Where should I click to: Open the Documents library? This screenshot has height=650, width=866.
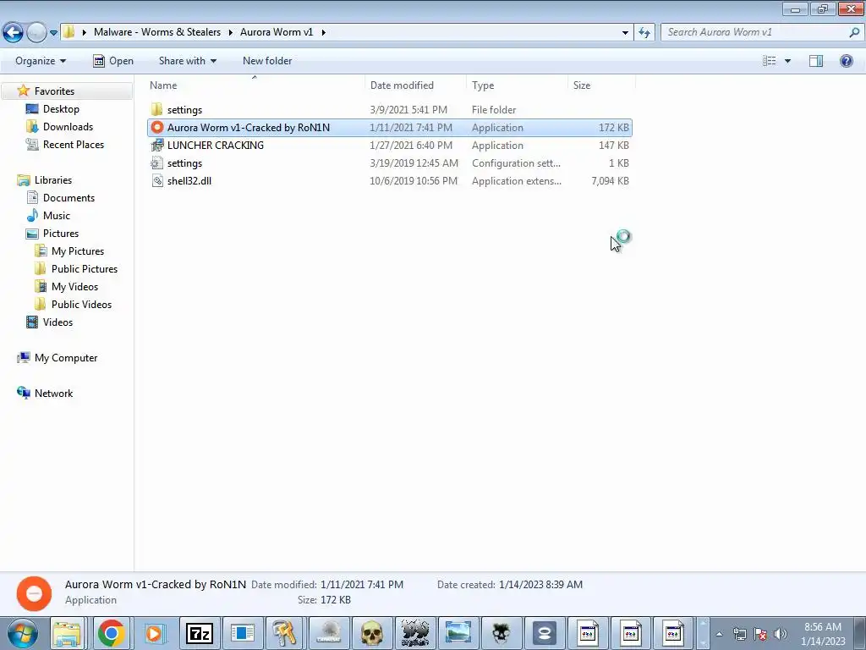tap(69, 198)
